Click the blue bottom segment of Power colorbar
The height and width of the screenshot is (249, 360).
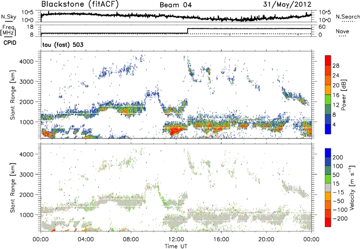pyautogui.click(x=328, y=129)
